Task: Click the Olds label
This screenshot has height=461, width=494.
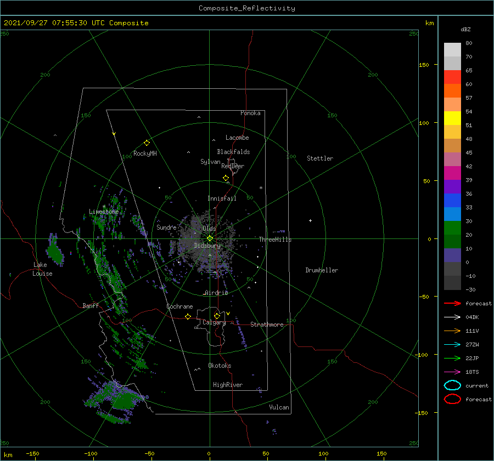Action: (x=209, y=229)
